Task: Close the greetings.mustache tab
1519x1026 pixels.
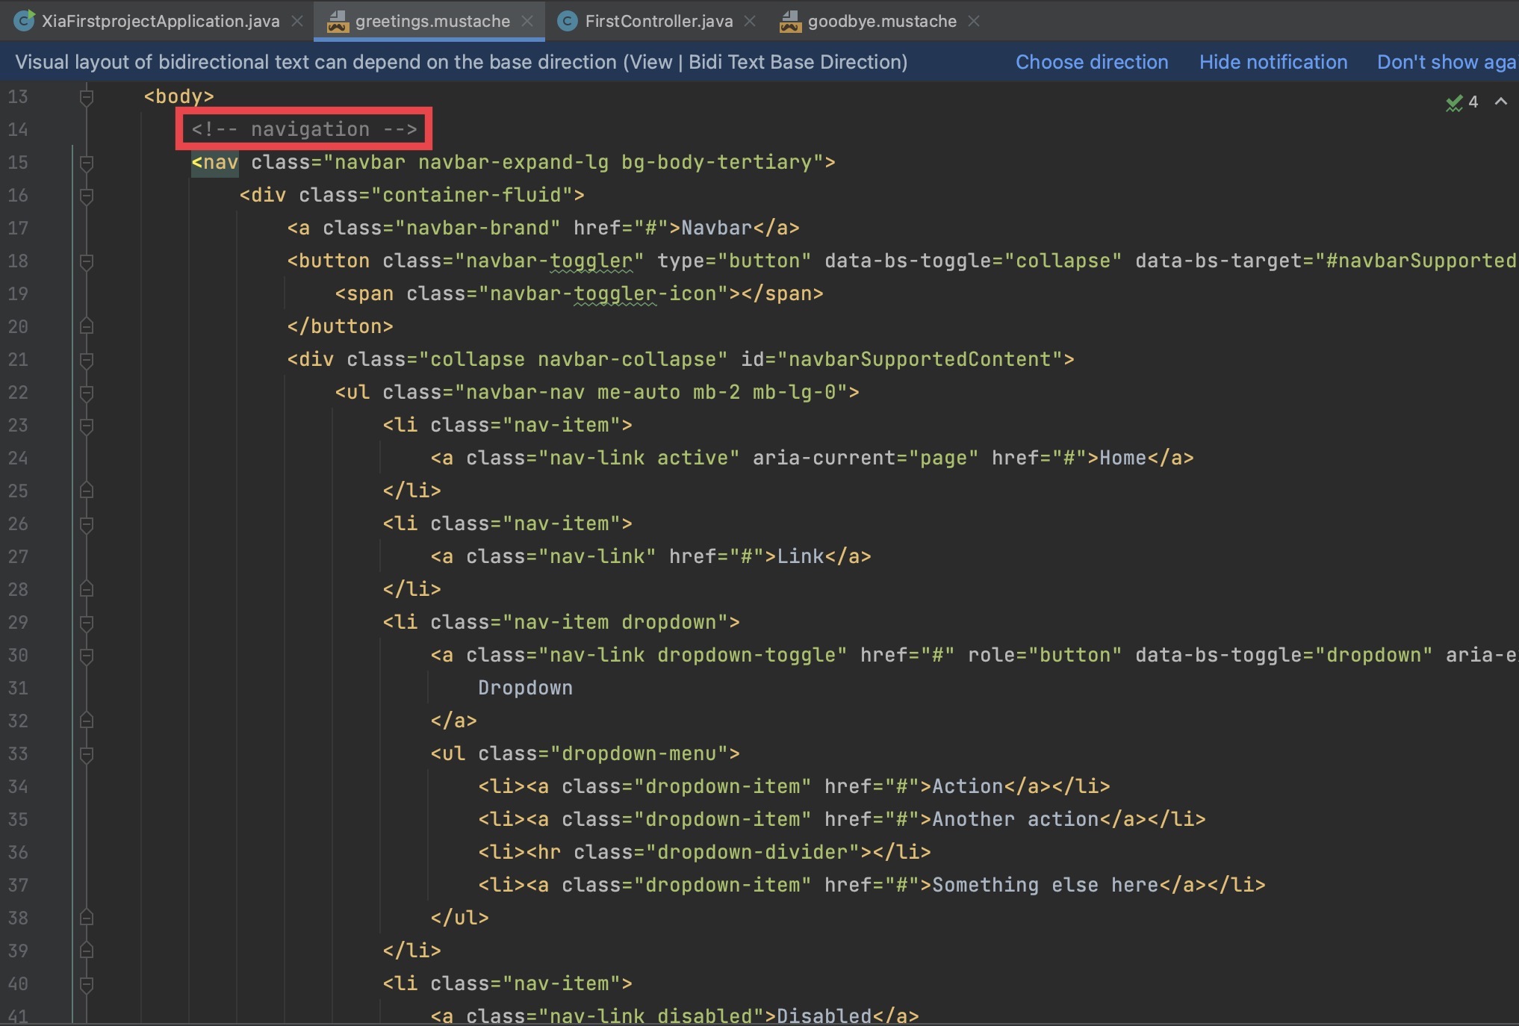Action: pyautogui.click(x=527, y=22)
